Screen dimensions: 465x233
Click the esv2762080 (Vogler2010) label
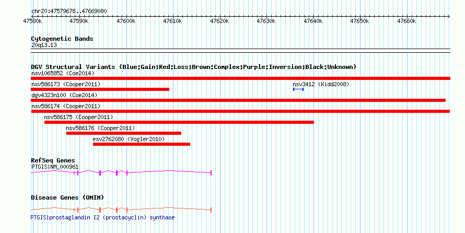pos(129,139)
